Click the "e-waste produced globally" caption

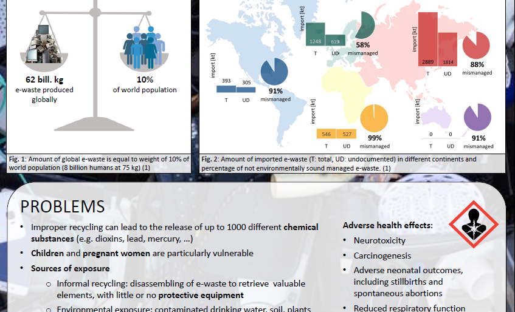(x=44, y=95)
